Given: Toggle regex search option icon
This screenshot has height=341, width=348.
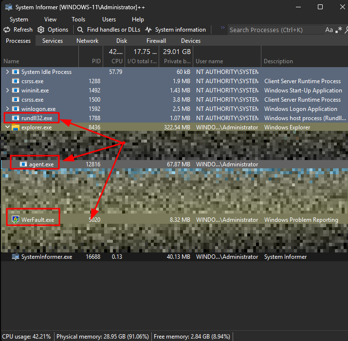Looking at the screenshot, I should pos(339,30).
